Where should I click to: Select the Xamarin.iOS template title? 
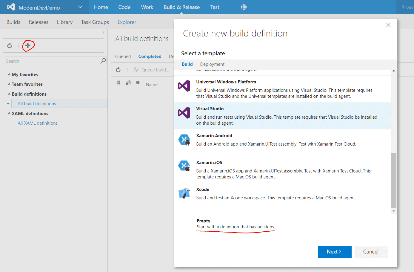[209, 163]
